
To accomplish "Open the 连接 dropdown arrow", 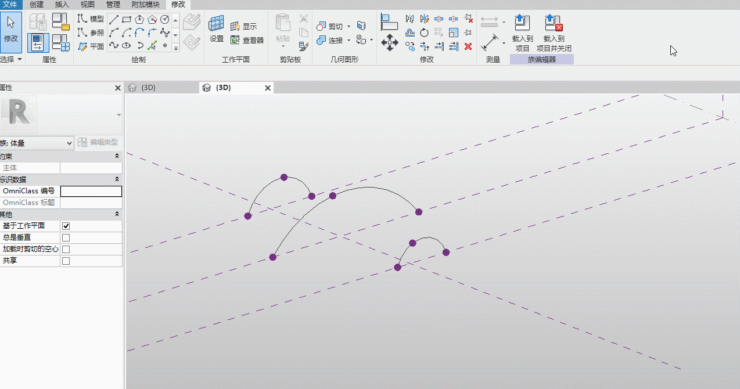I will pos(349,40).
